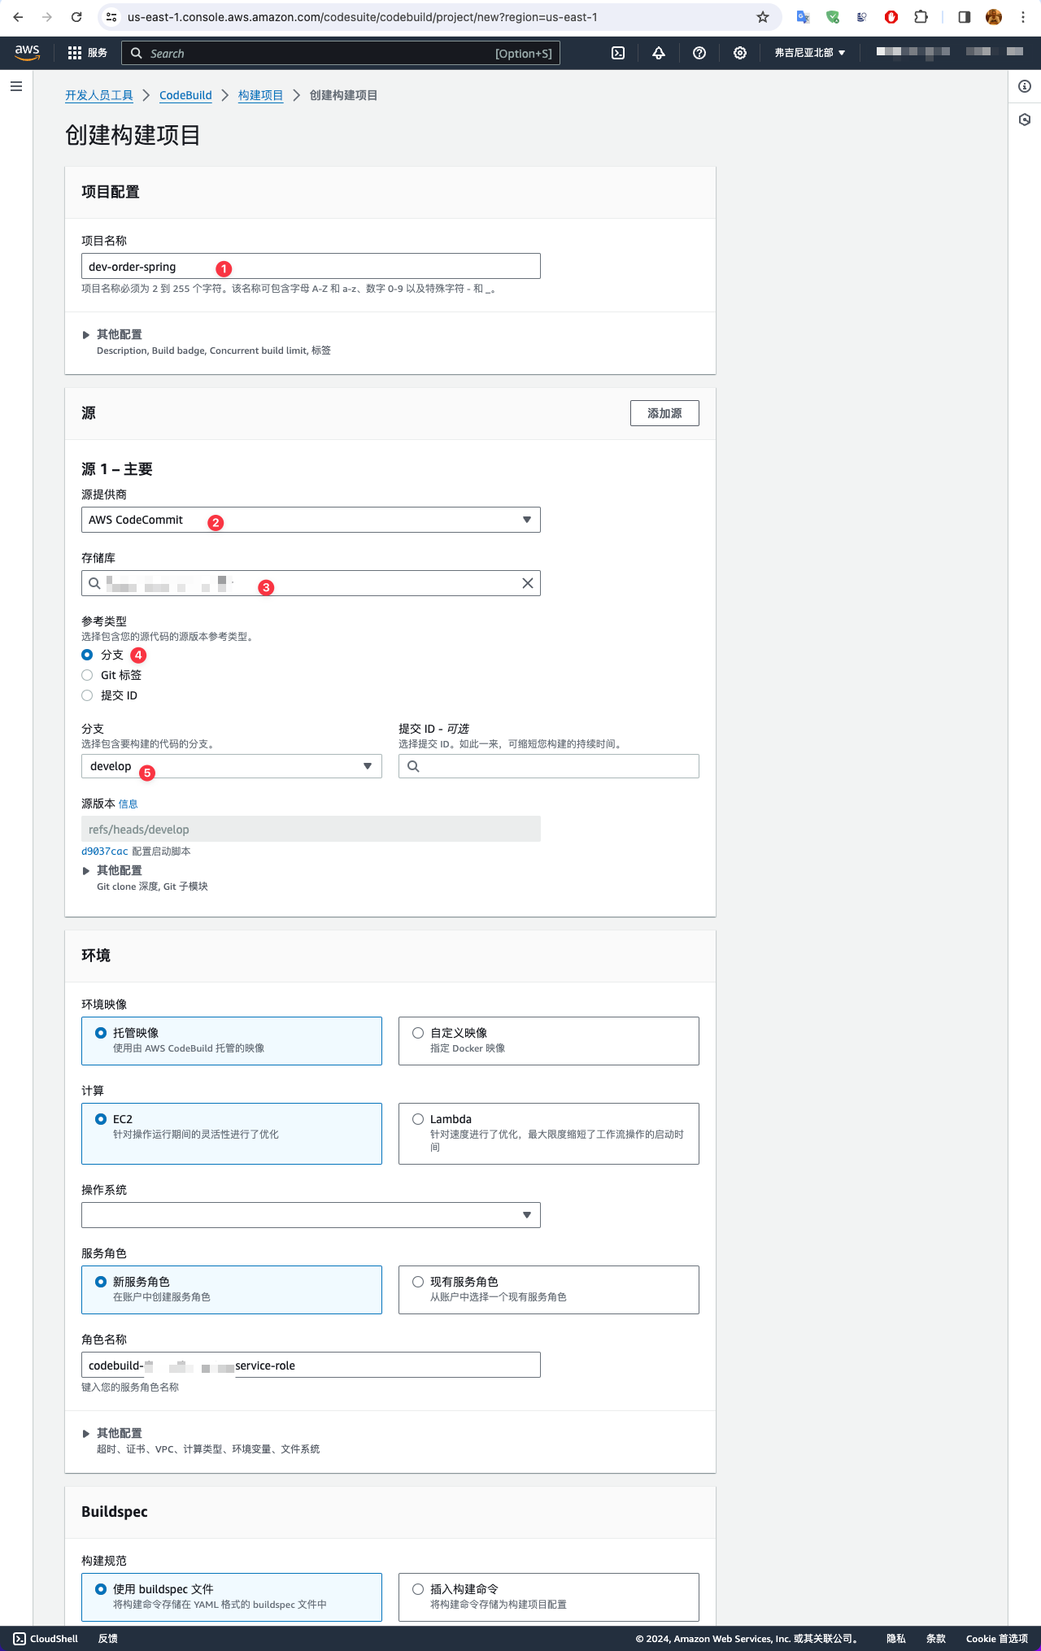Select the 分支 reference type radio
This screenshot has height=1651, width=1041.
tap(87, 655)
